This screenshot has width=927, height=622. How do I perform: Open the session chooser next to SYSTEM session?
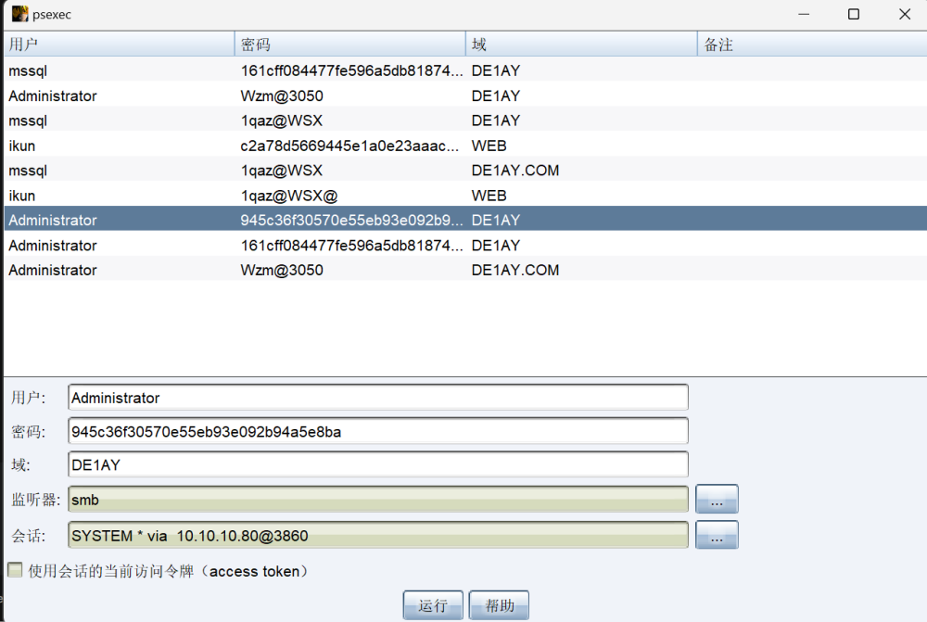point(717,536)
